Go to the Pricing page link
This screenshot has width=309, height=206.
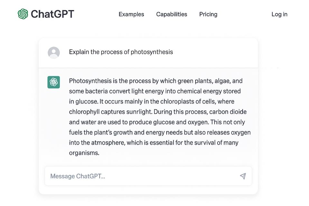[208, 14]
